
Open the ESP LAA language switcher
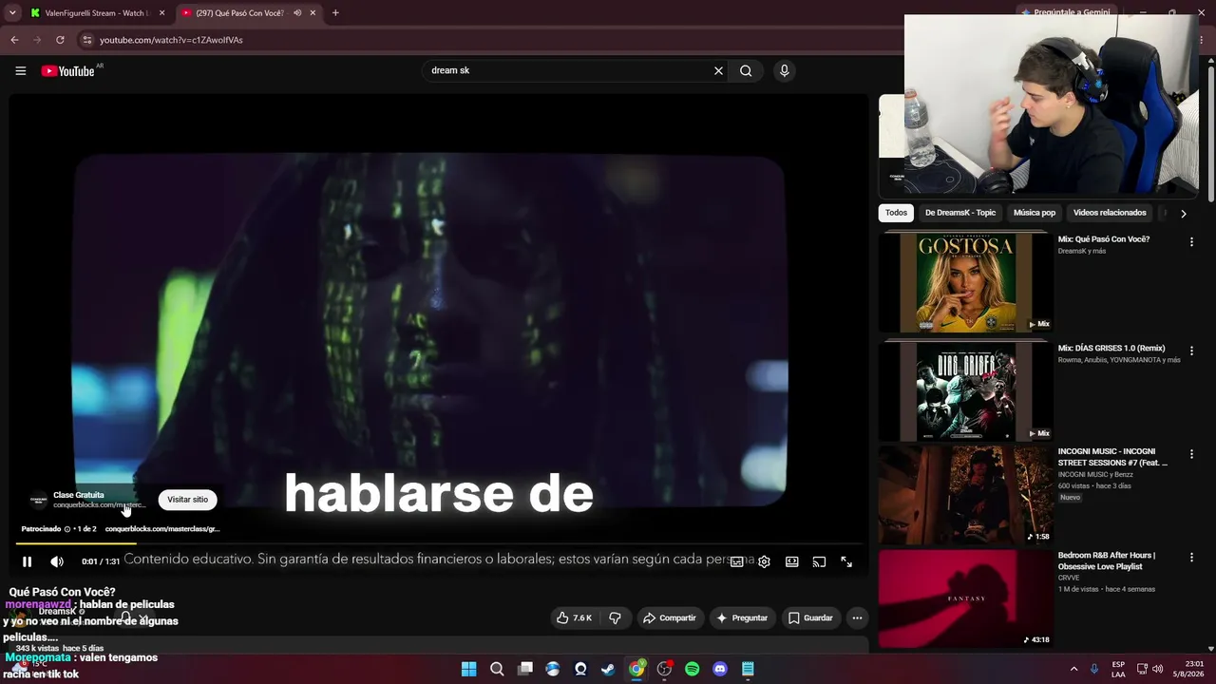point(1118,669)
